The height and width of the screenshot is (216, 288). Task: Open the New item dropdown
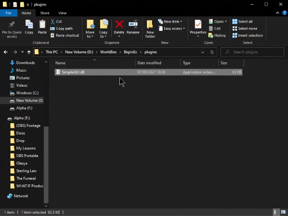[170, 22]
